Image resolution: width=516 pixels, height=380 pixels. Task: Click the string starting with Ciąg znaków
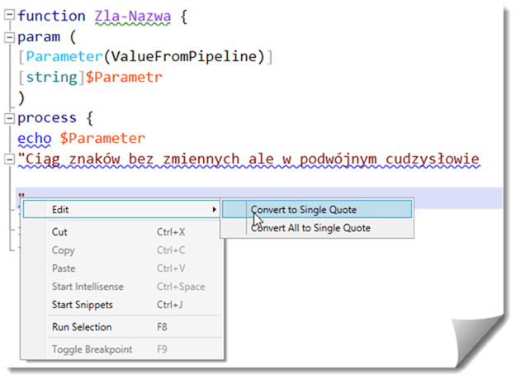pos(249,159)
